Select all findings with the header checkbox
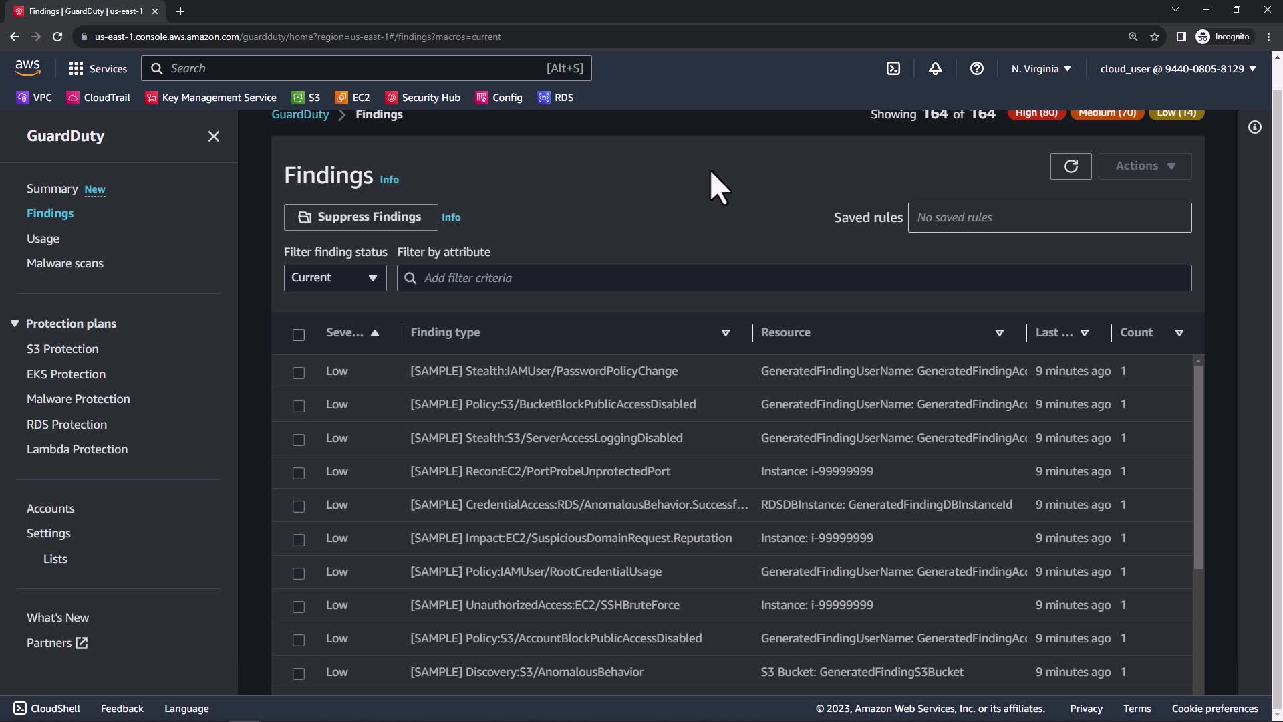Screen dimensions: 1283x722 (299, 334)
